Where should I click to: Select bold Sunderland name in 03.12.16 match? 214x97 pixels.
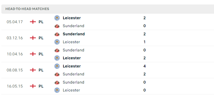point(74,34)
